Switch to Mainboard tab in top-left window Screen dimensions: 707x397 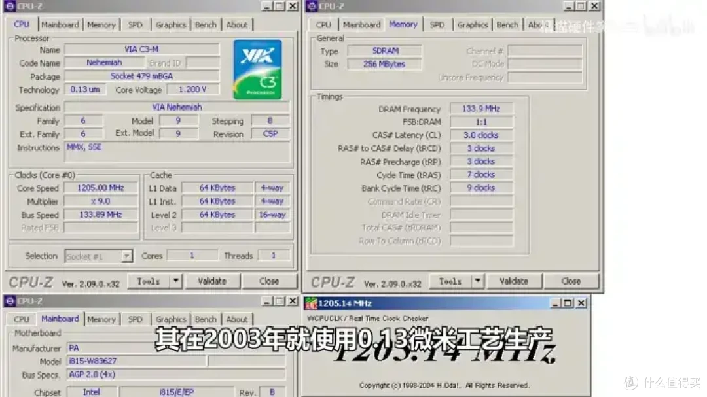(60, 25)
